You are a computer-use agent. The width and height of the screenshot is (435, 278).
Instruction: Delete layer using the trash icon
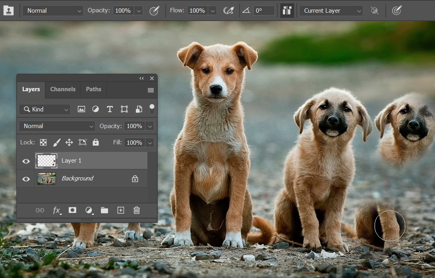137,210
